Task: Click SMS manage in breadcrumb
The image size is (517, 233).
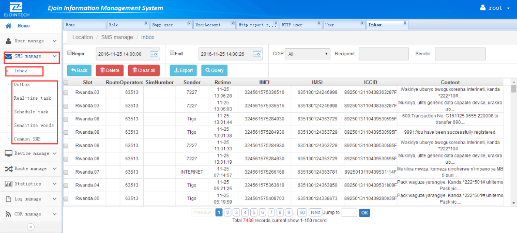Action: tap(117, 37)
